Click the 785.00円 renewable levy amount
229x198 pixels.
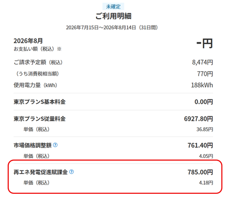[200, 172]
